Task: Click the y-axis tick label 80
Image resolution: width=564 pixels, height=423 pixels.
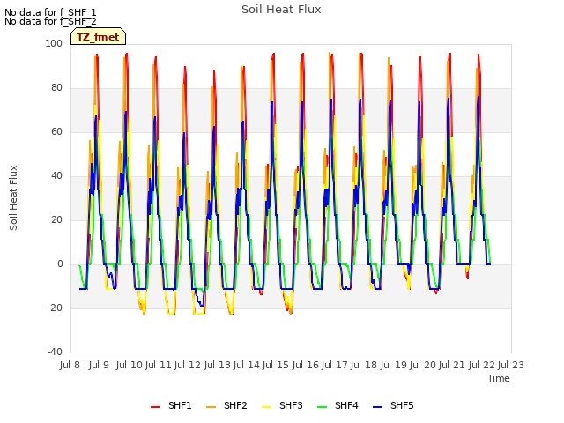Action: click(56, 88)
